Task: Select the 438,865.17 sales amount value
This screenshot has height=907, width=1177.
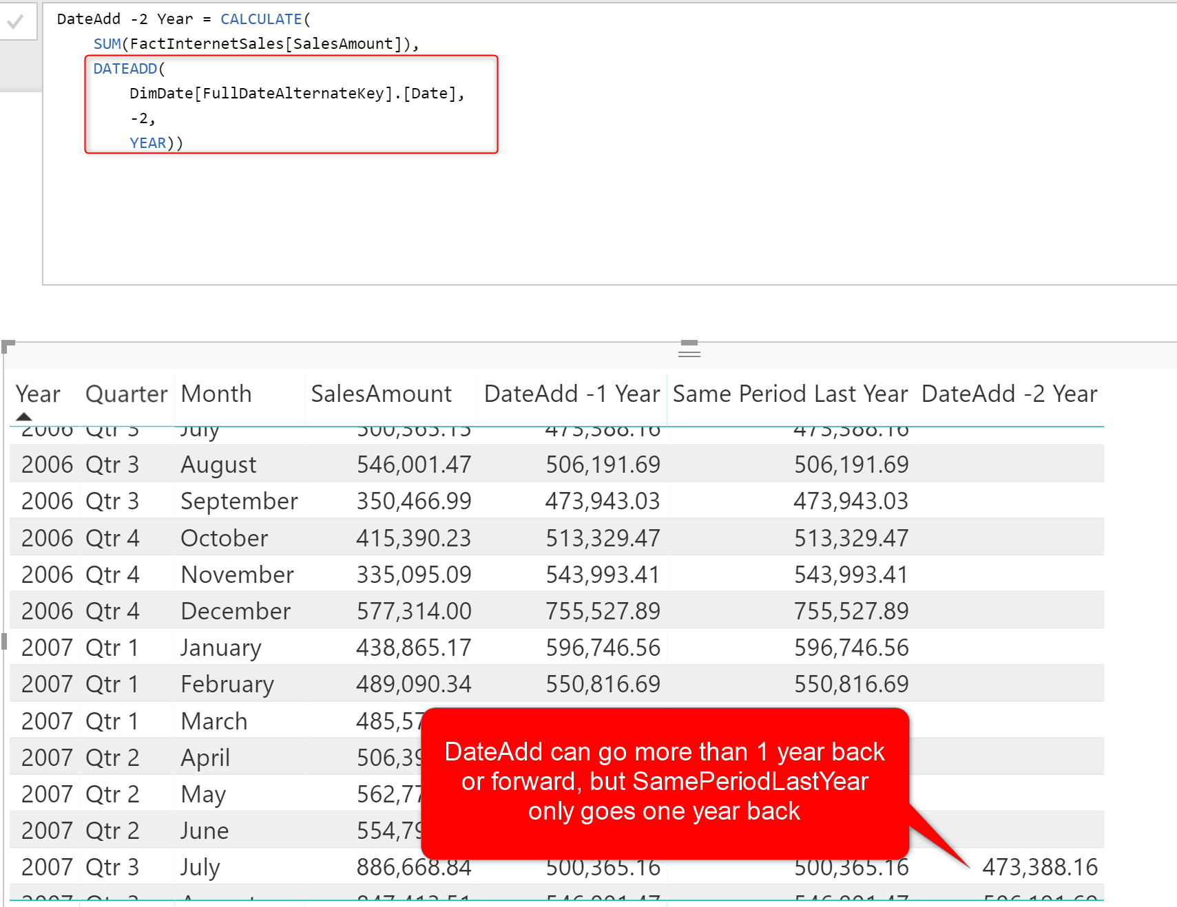Action: pyautogui.click(x=414, y=648)
